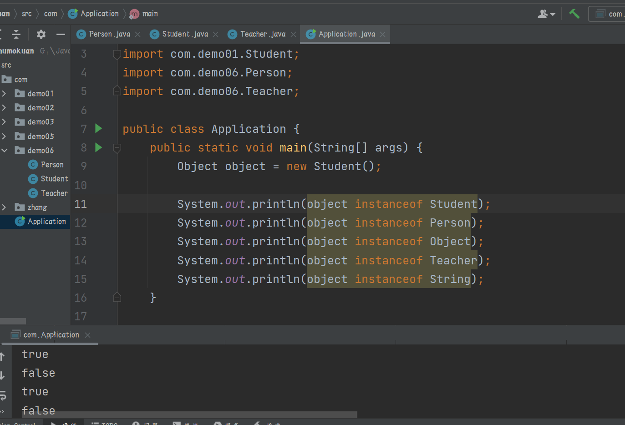Click 'instanceof String' on line 15
The width and height of the screenshot is (625, 425).
(x=412, y=279)
